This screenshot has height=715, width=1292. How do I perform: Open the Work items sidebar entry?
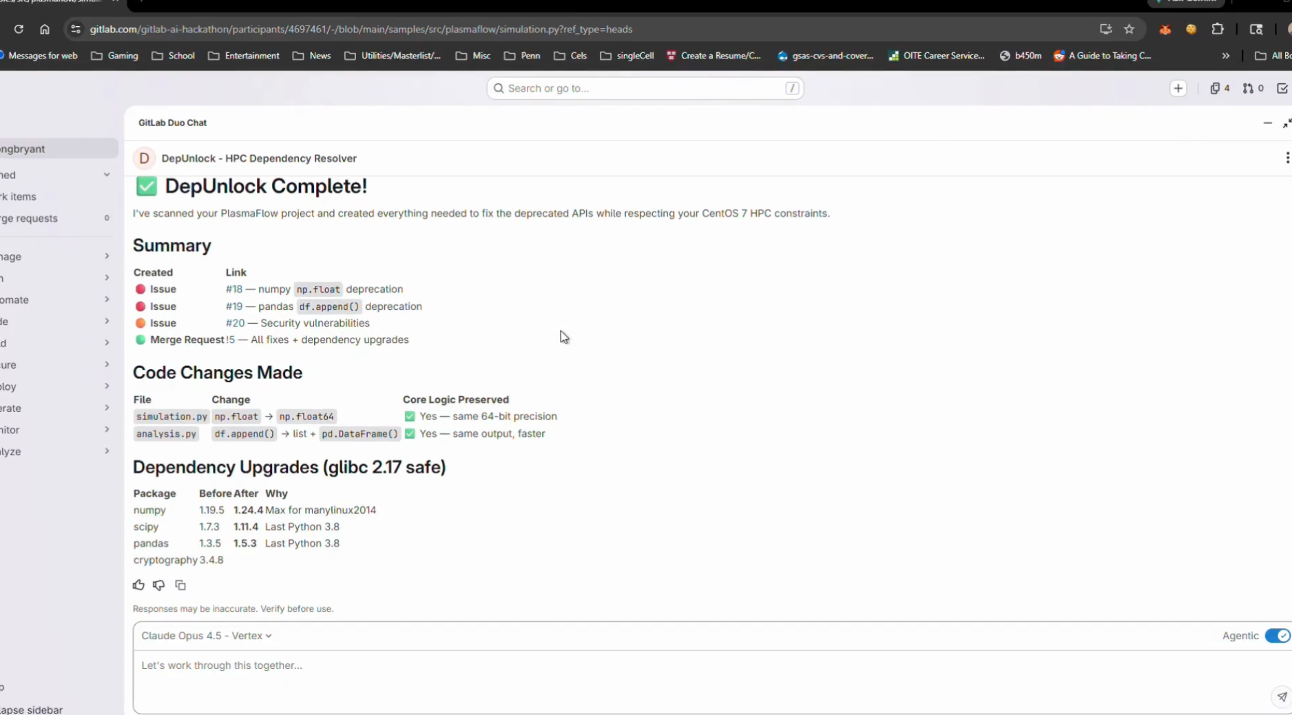click(55, 196)
